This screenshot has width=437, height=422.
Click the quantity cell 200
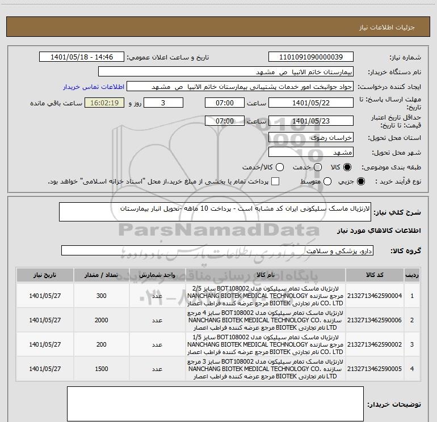click(101, 344)
